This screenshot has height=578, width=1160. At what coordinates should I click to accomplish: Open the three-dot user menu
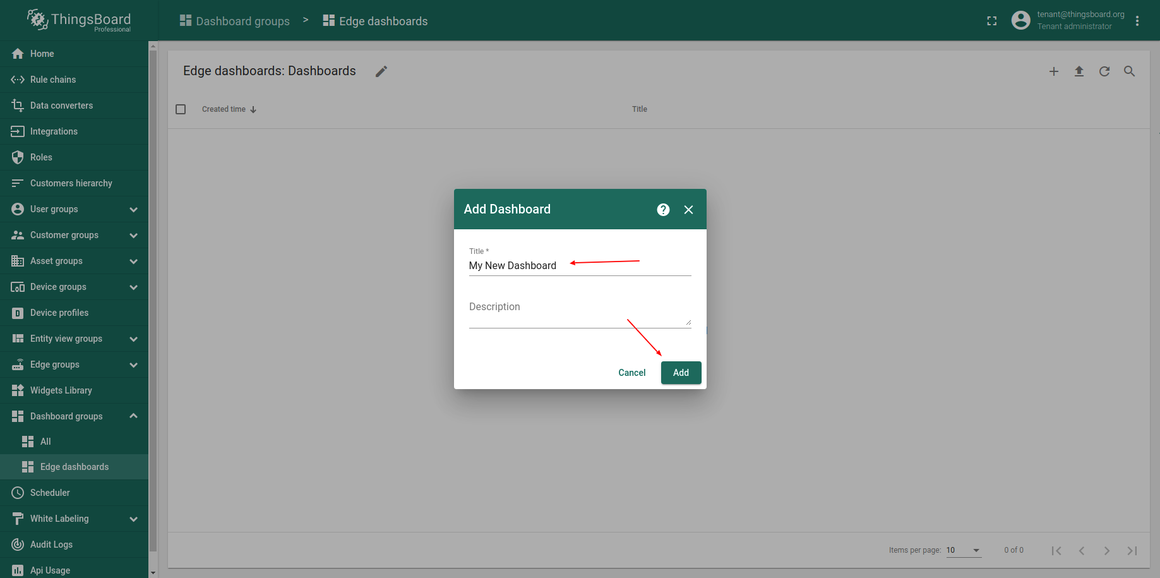[x=1137, y=21]
